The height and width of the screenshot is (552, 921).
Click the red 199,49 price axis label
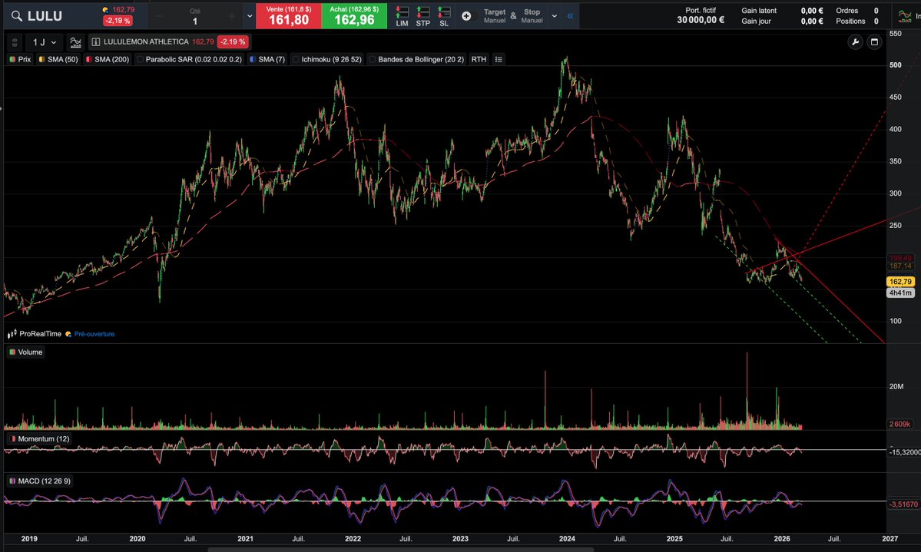(x=899, y=258)
